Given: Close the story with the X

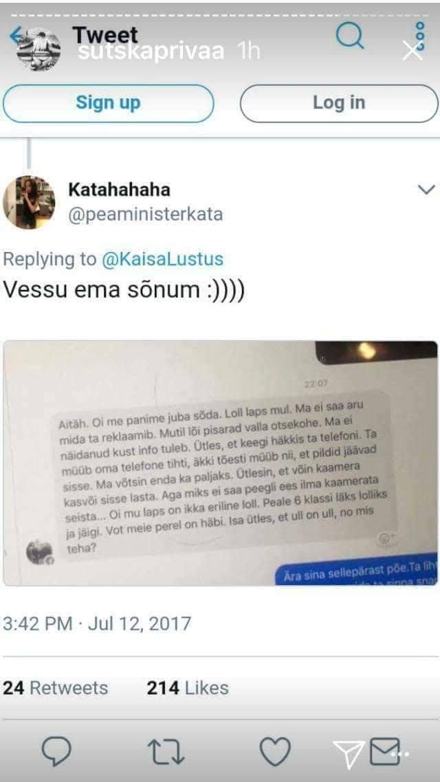Looking at the screenshot, I should pos(412,50).
